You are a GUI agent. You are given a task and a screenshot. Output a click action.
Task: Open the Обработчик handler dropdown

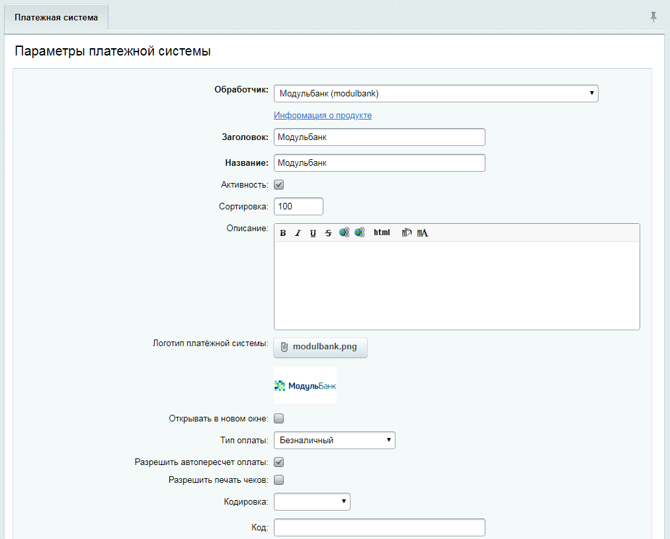436,94
